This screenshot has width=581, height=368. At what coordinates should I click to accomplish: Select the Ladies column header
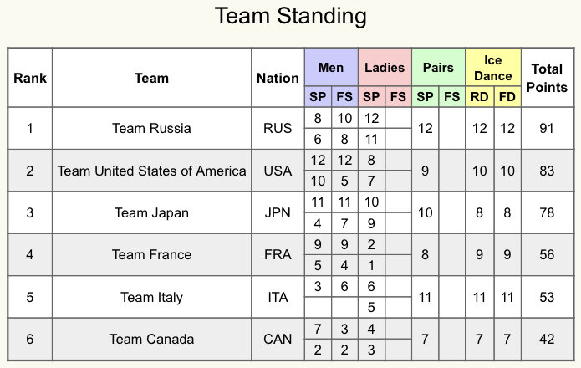coord(385,68)
